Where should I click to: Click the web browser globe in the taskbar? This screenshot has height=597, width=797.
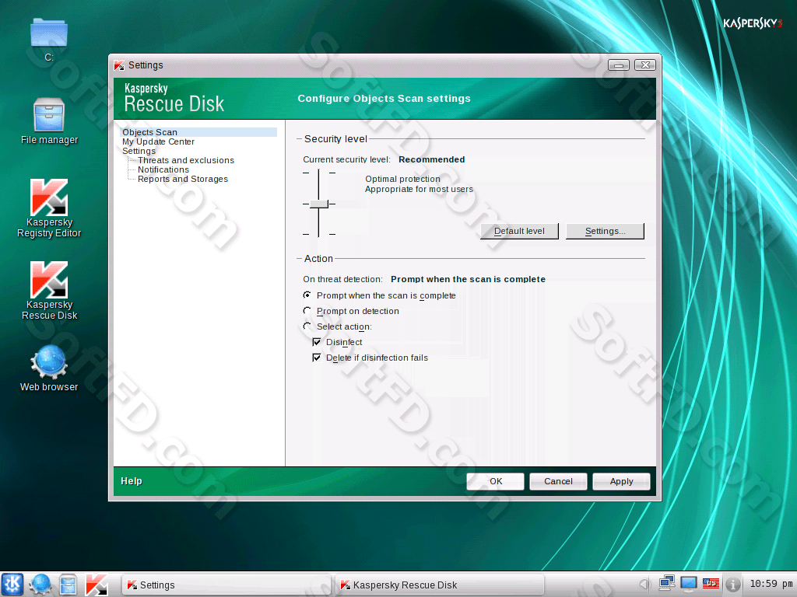pos(40,585)
